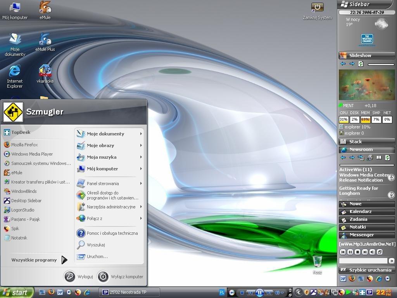
Task: Switch the PL language indicator in taskbar
Action: click(222, 292)
